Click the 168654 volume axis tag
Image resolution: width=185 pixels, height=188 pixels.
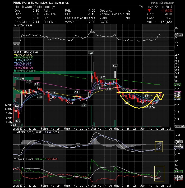[179, 126]
